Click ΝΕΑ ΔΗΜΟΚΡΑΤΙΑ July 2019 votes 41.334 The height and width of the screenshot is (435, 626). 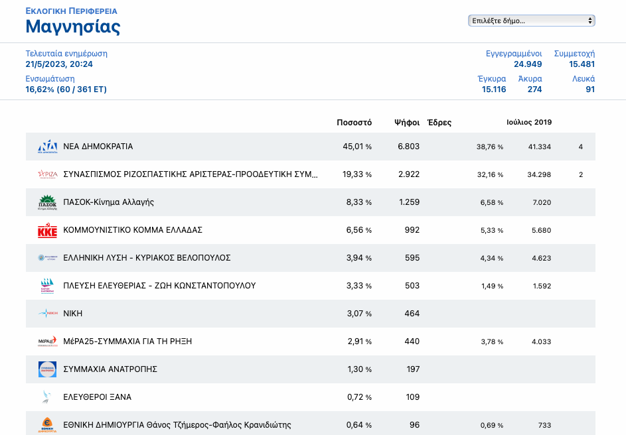pyautogui.click(x=539, y=147)
